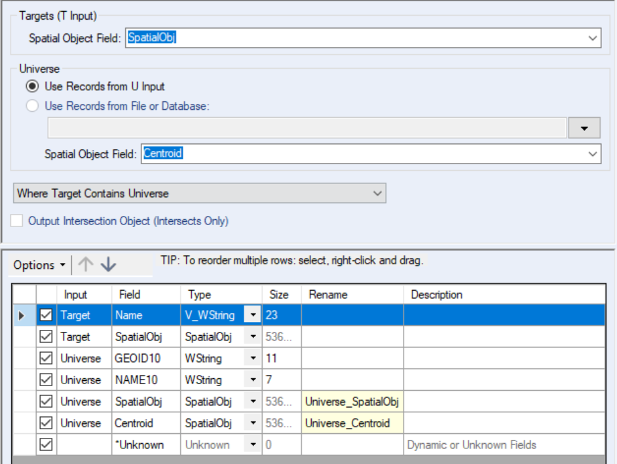Viewport: 617px width, 464px height.
Task: Click the Size cell showing 11
Action: click(282, 358)
